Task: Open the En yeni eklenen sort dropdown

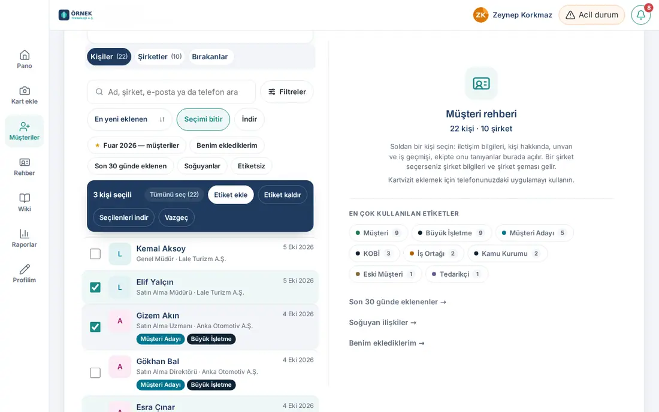Action: tap(129, 119)
